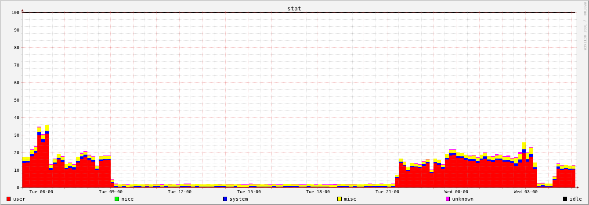Click the 90 y-axis value

17,30
